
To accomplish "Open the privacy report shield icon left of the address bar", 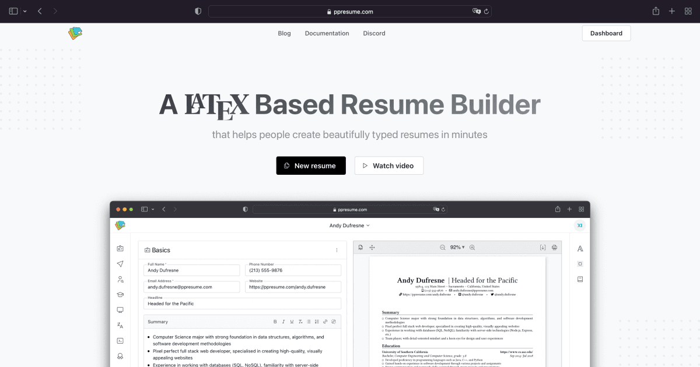I will pos(198,11).
